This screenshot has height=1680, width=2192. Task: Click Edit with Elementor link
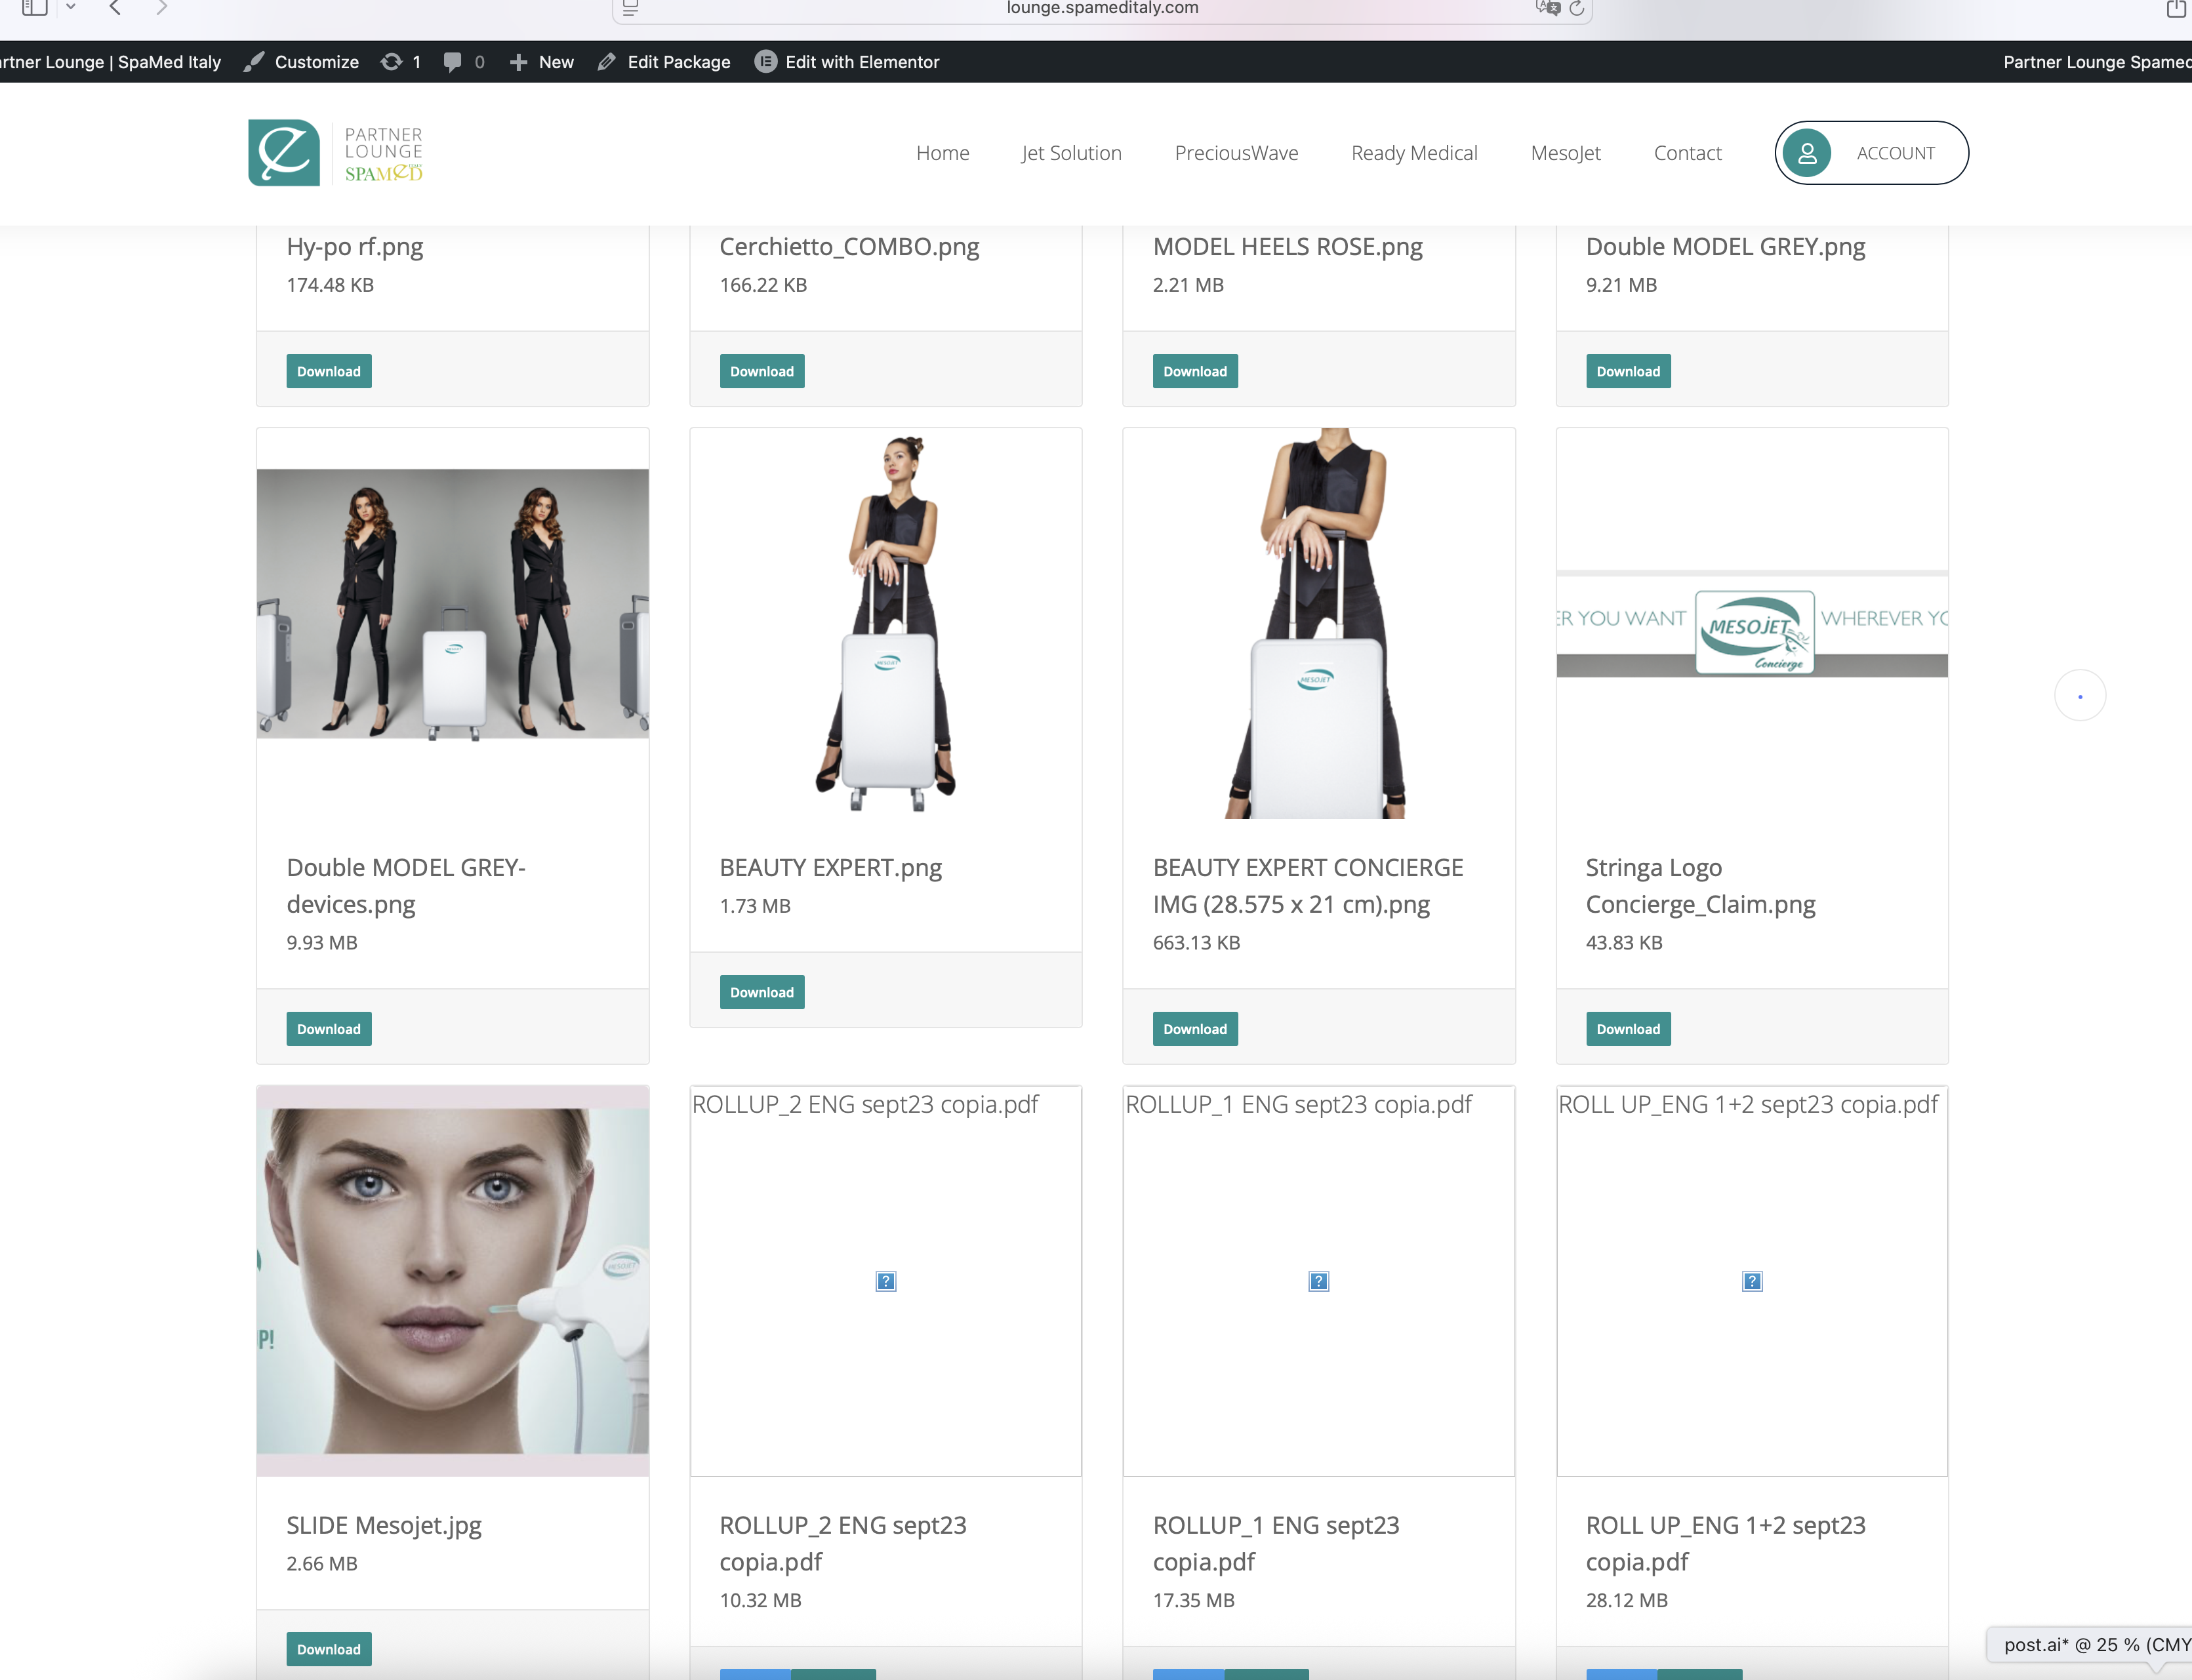862,62
